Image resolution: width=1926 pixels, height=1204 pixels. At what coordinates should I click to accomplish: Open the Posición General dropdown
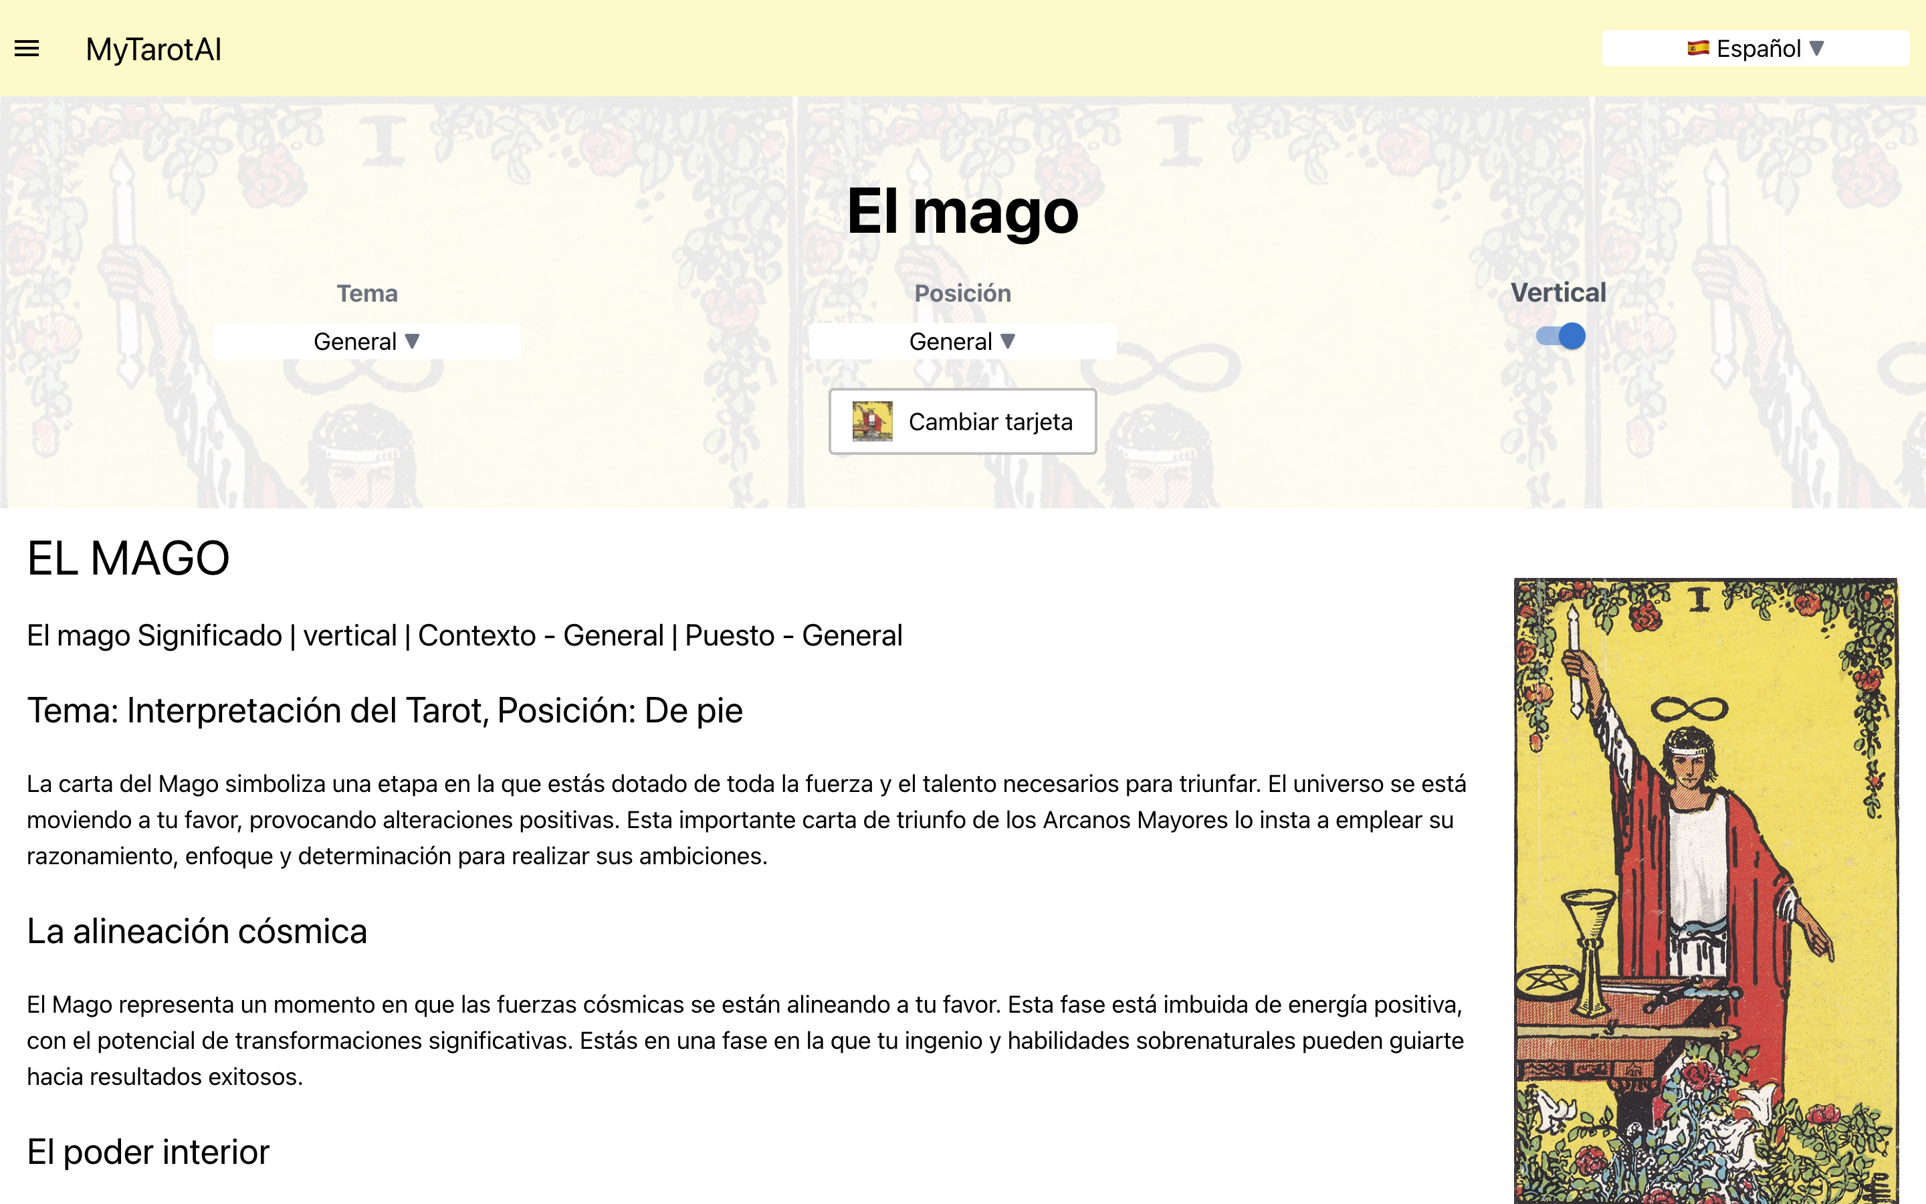point(962,341)
